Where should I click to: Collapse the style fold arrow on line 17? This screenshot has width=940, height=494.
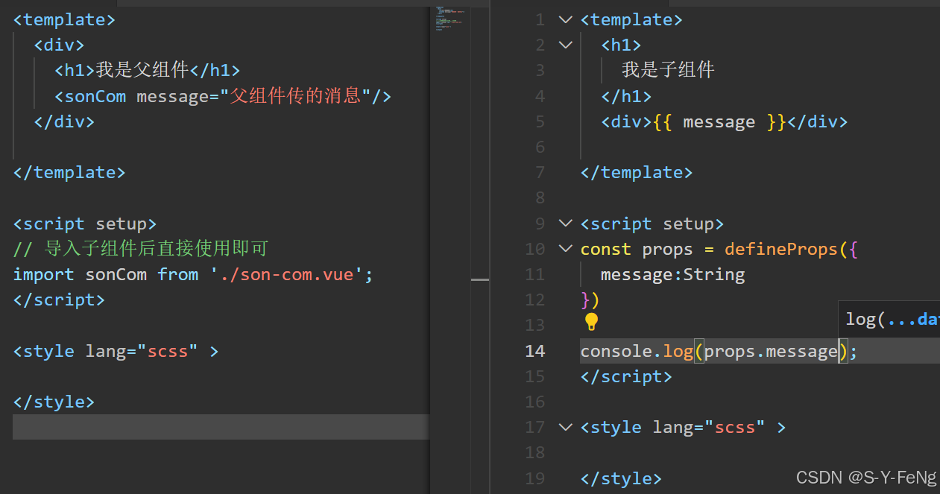click(x=566, y=427)
